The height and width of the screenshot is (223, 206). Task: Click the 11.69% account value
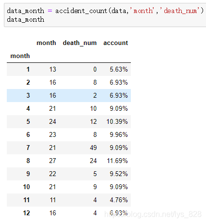coord(117,161)
